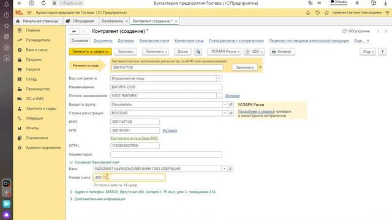
Task: Click the 1C logo icon
Action: pyautogui.click(x=19, y=12)
